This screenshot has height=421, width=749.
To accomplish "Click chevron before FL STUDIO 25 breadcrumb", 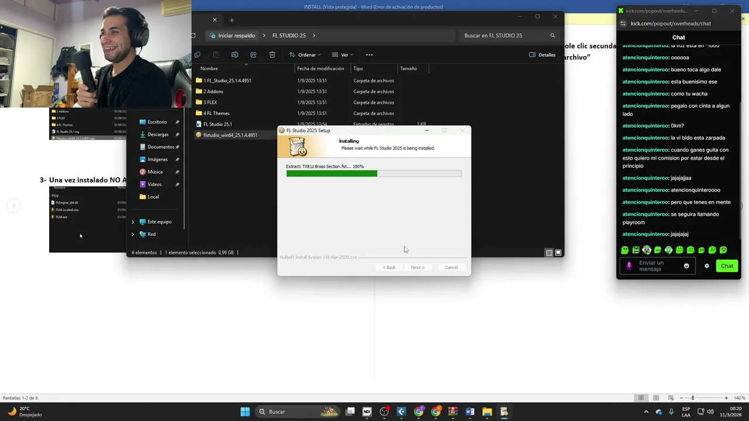I will tap(264, 36).
